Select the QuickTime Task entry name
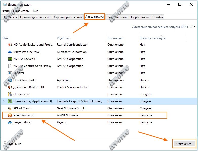This screenshot has height=151, width=198. (24, 80)
